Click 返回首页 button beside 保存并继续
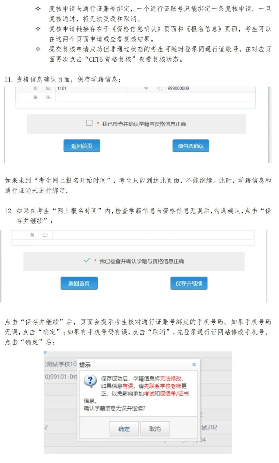The height and width of the screenshot is (463, 279). click(x=79, y=283)
